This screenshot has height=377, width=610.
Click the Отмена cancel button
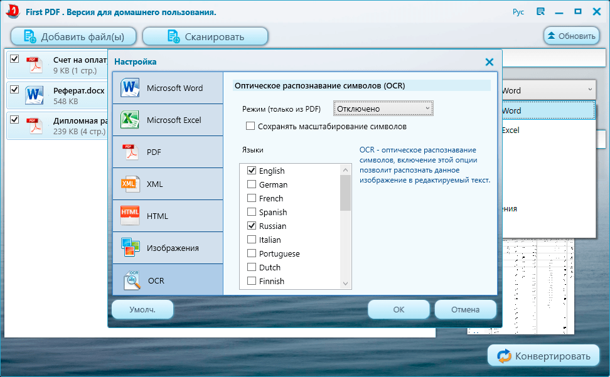pos(465,309)
